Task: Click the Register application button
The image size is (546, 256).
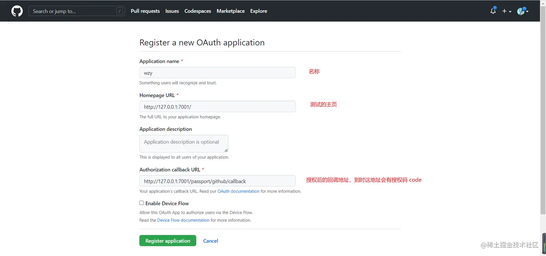Action: pos(168,240)
